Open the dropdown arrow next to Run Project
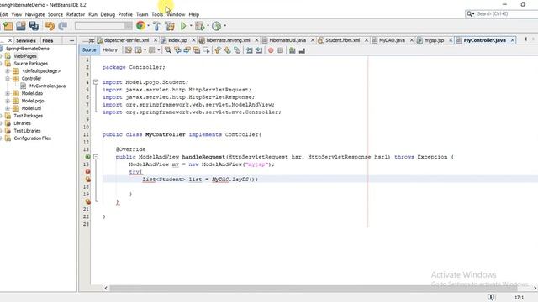Screen dimensions: 538x302 [191, 26]
